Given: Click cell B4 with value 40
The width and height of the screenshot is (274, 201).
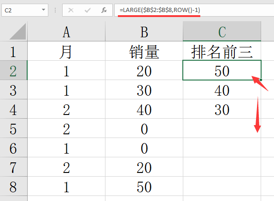Looking at the screenshot, I should pos(144,109).
